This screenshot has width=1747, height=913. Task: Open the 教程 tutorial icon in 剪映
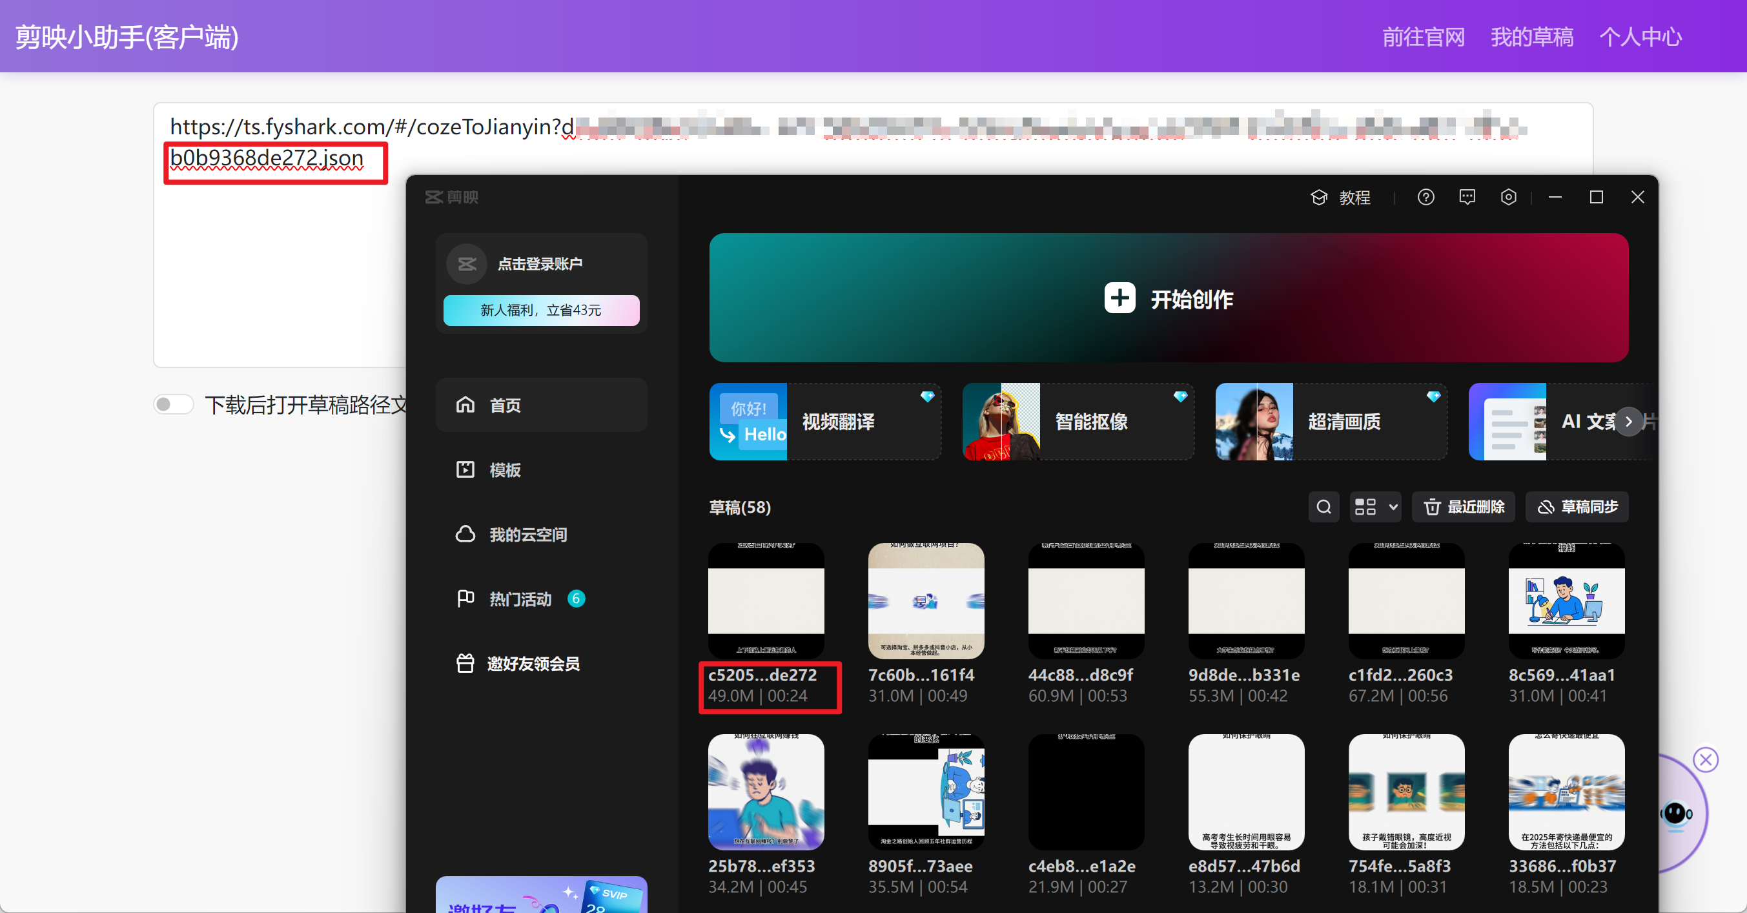pyautogui.click(x=1319, y=198)
